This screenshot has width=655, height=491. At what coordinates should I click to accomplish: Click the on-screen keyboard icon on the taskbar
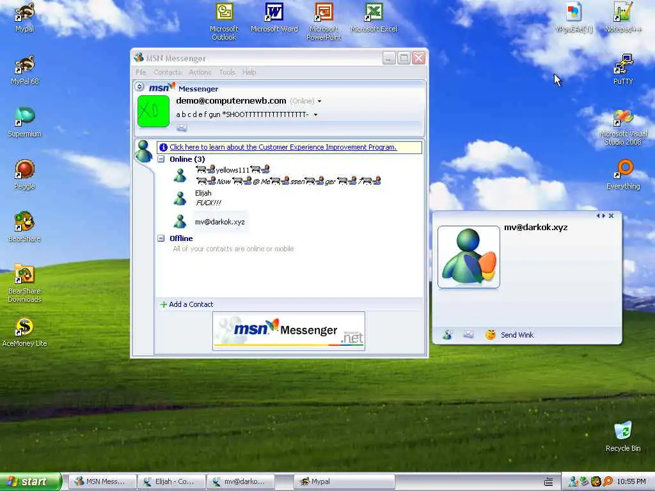pos(548,482)
